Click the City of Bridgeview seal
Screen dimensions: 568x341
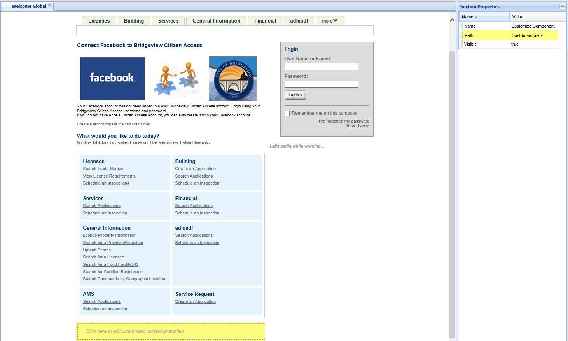point(232,79)
